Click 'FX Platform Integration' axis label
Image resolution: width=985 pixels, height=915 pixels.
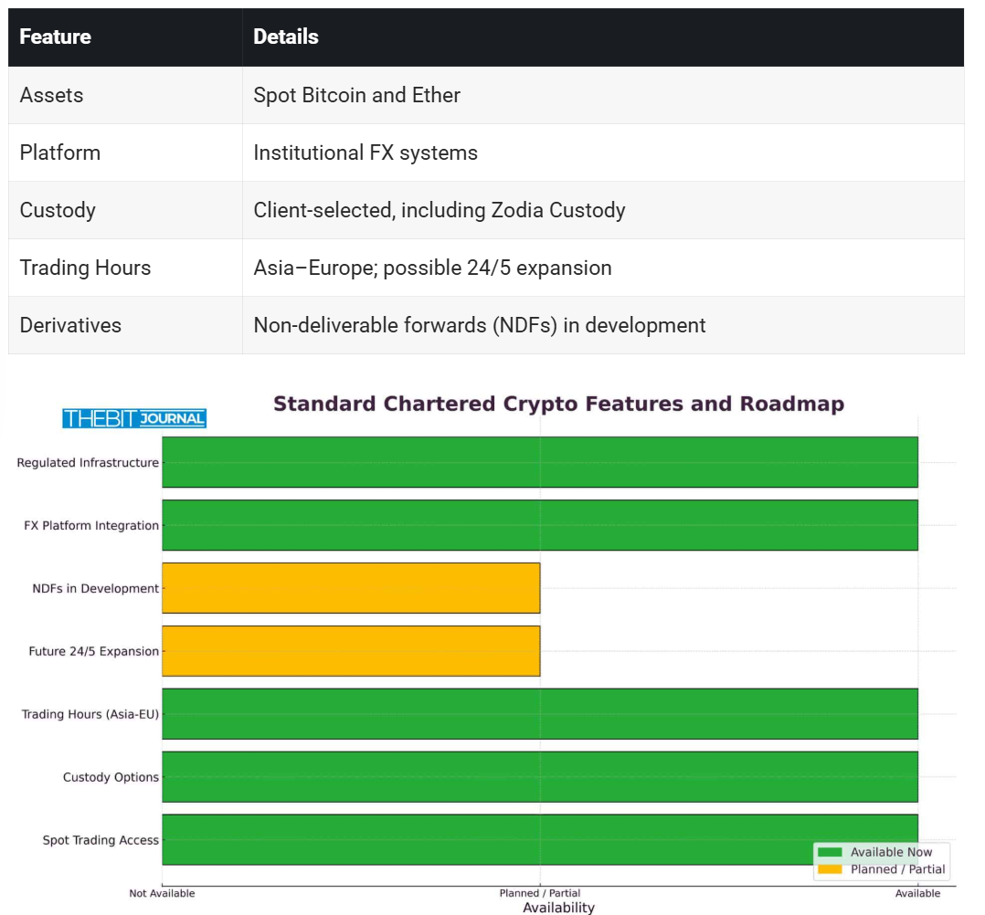[91, 526]
